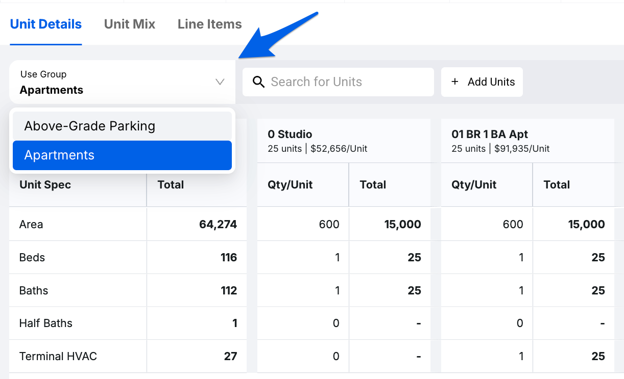The image size is (624, 379).
Task: Click the 01 BR 1 BA Apt header
Action: (490, 134)
